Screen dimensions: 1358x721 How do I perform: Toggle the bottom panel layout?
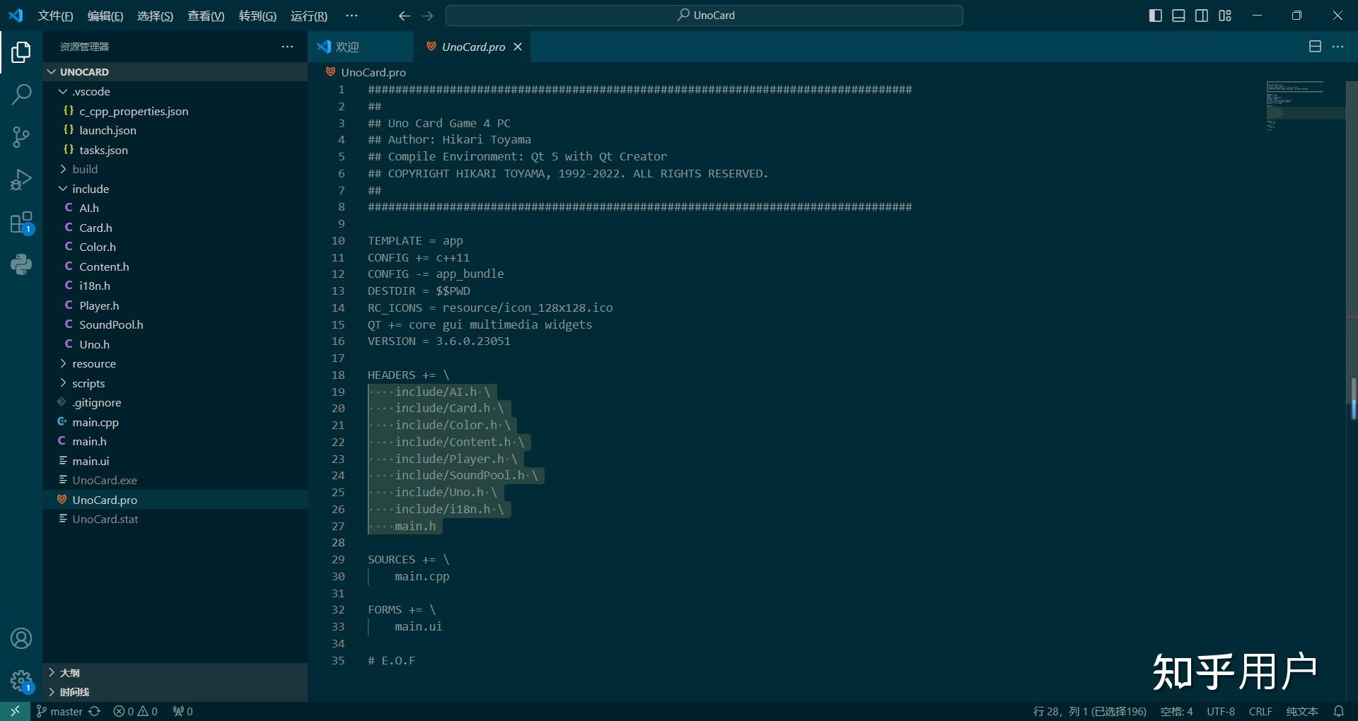(x=1178, y=16)
